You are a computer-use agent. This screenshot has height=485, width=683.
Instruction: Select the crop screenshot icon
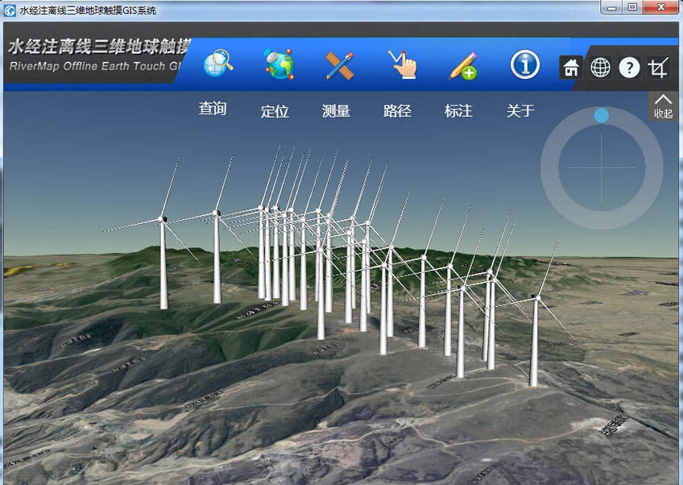[x=658, y=68]
